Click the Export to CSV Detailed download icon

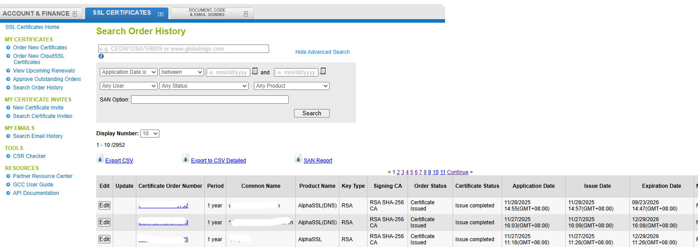pyautogui.click(x=186, y=159)
